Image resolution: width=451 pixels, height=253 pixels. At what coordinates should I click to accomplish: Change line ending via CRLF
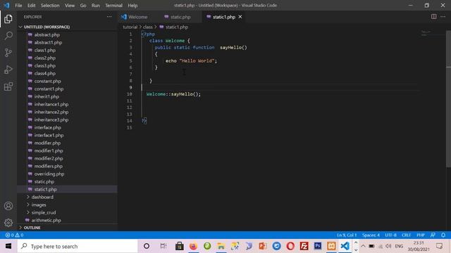406,235
